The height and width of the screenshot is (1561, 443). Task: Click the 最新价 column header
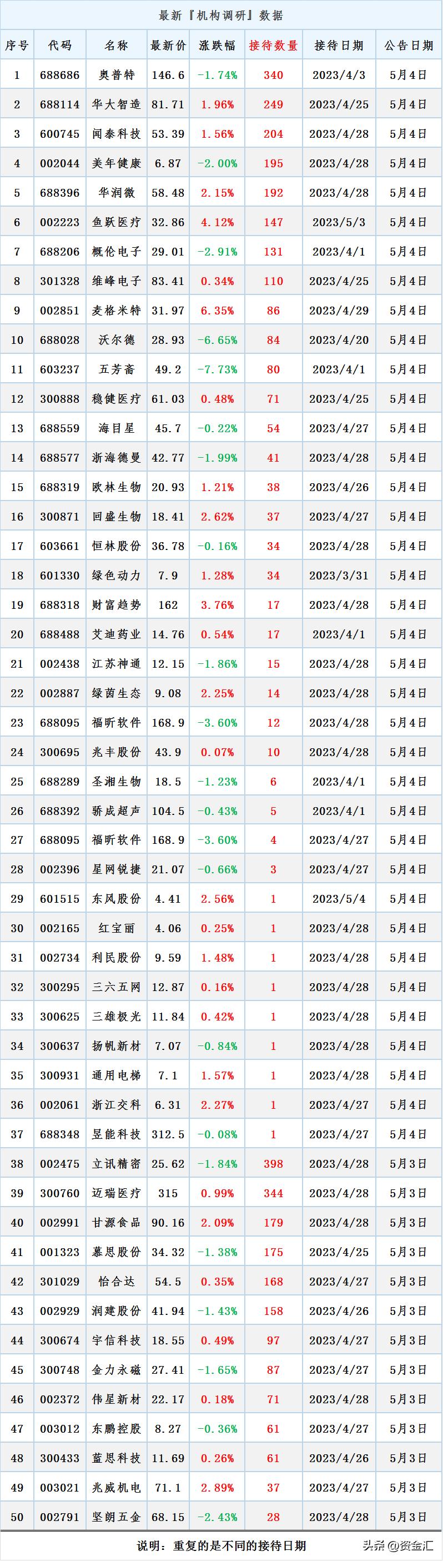tap(168, 46)
